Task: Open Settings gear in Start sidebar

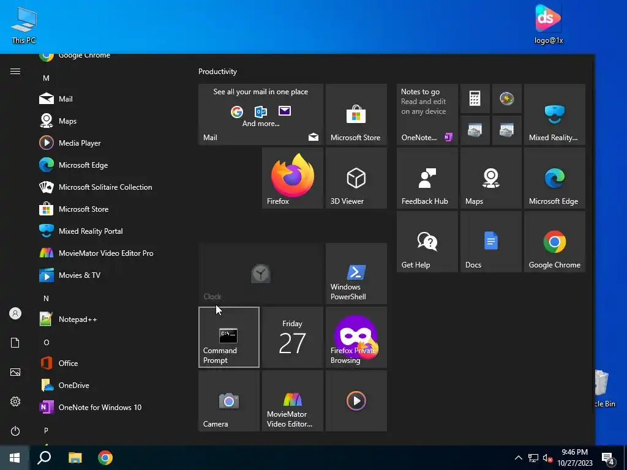Action: click(15, 401)
